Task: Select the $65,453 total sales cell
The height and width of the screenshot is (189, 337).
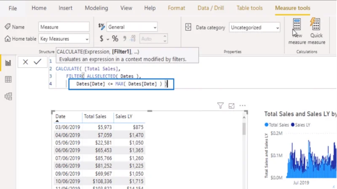Action: 103,150
